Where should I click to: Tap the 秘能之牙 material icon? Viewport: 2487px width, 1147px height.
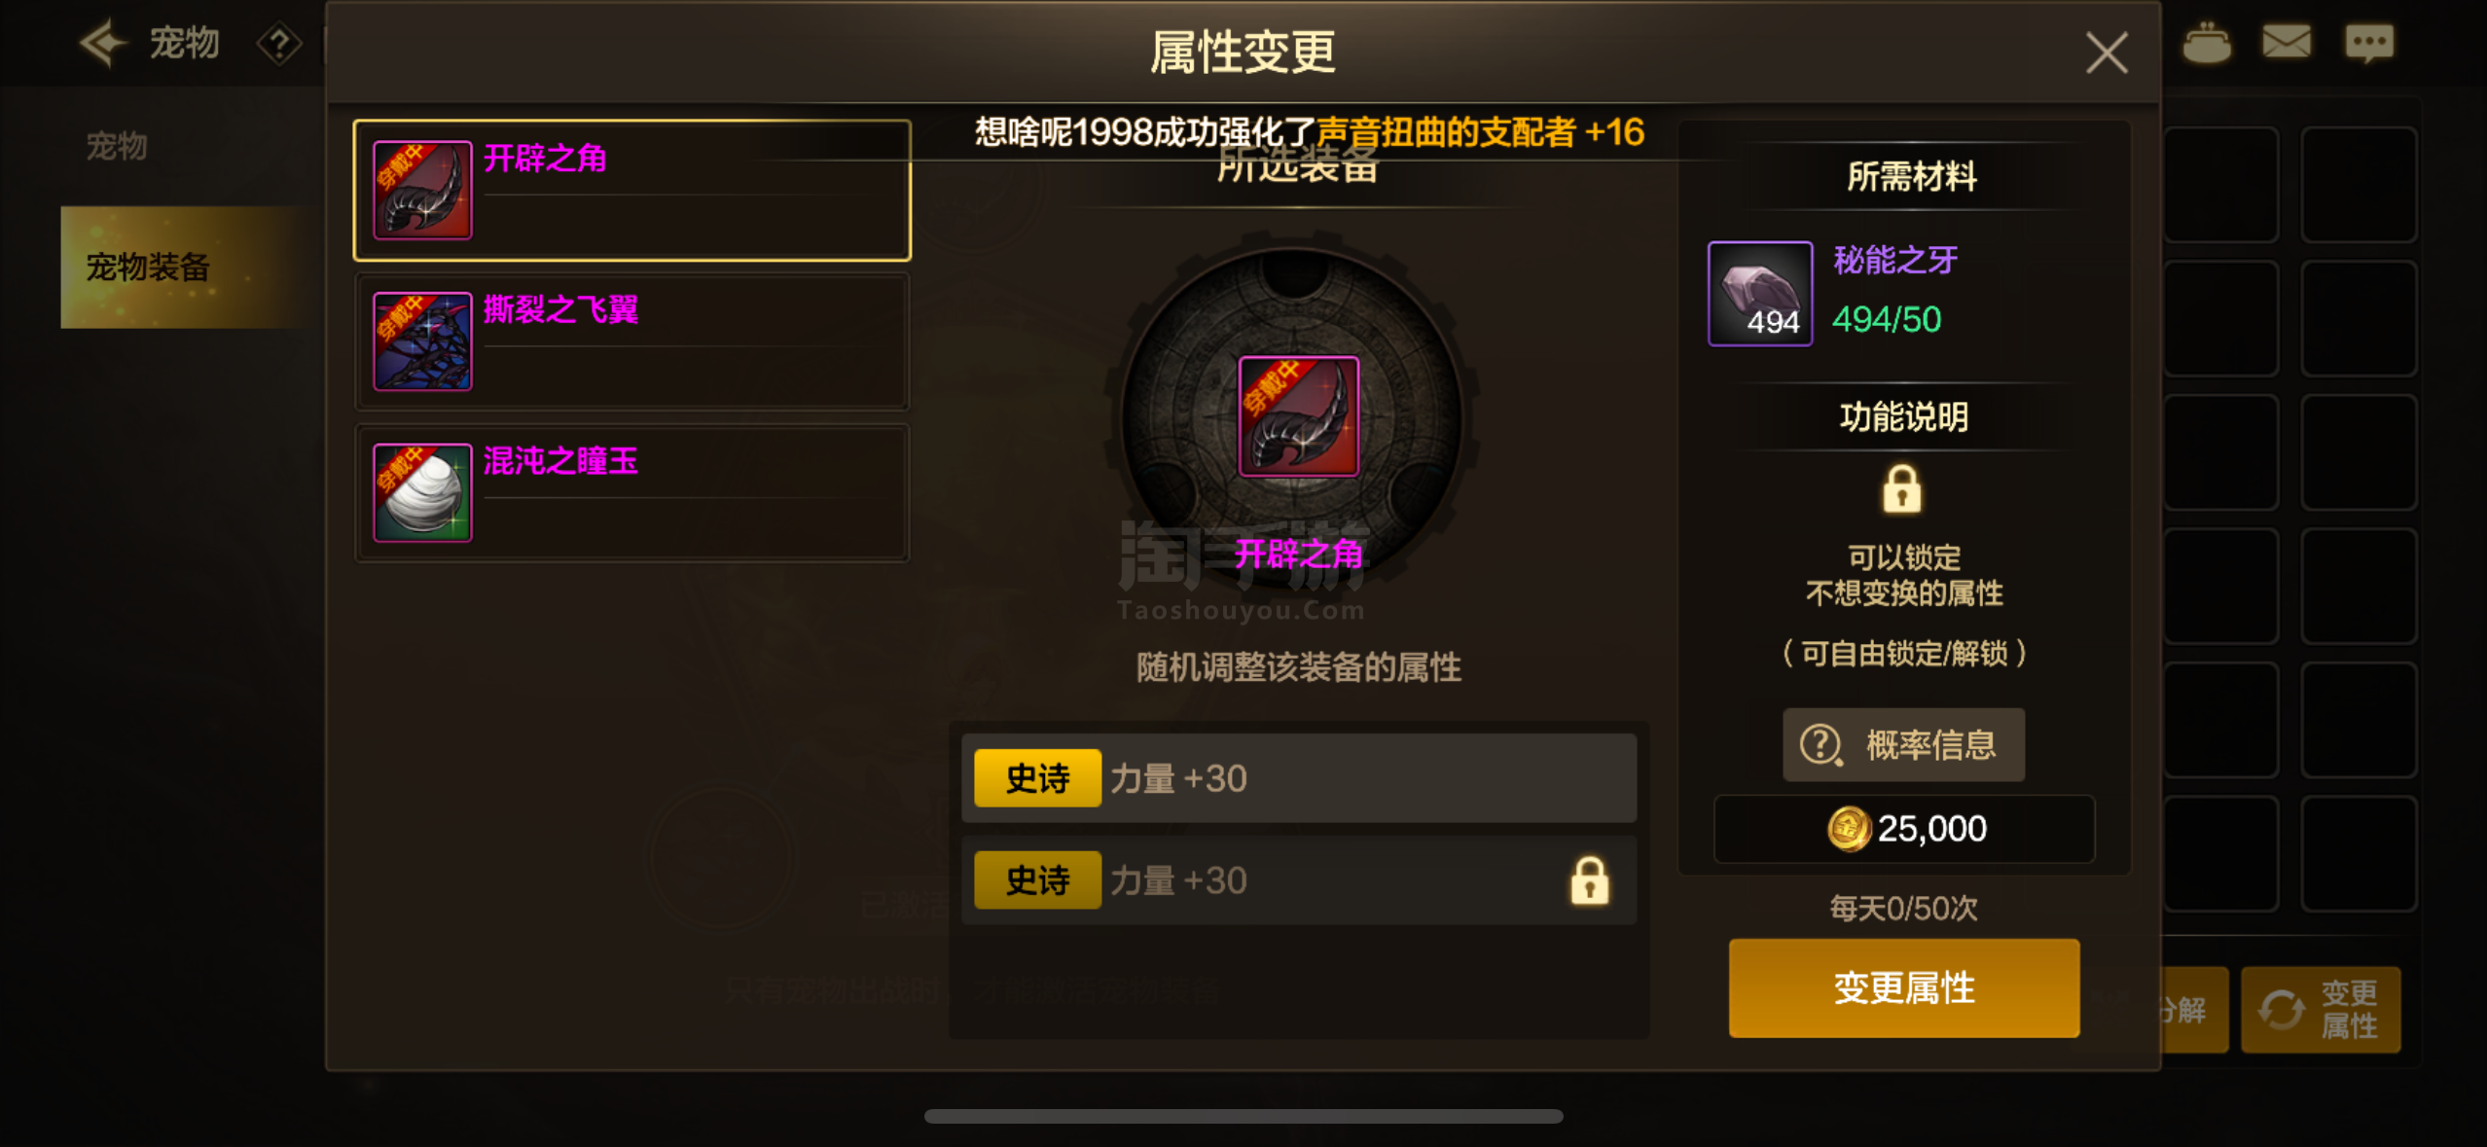click(x=1760, y=294)
